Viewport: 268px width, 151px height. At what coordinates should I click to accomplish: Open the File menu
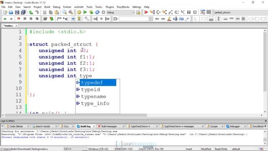tap(3, 7)
